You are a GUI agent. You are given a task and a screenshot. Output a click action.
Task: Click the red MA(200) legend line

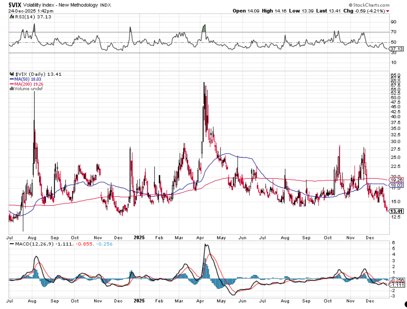pos(12,84)
